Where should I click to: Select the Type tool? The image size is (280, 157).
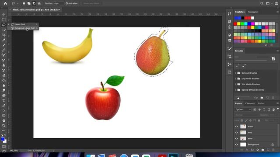(4, 100)
